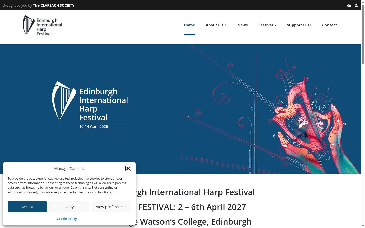This screenshot has height=228, width=365.
Task: Open the shopping basket icon
Action: point(349,5)
